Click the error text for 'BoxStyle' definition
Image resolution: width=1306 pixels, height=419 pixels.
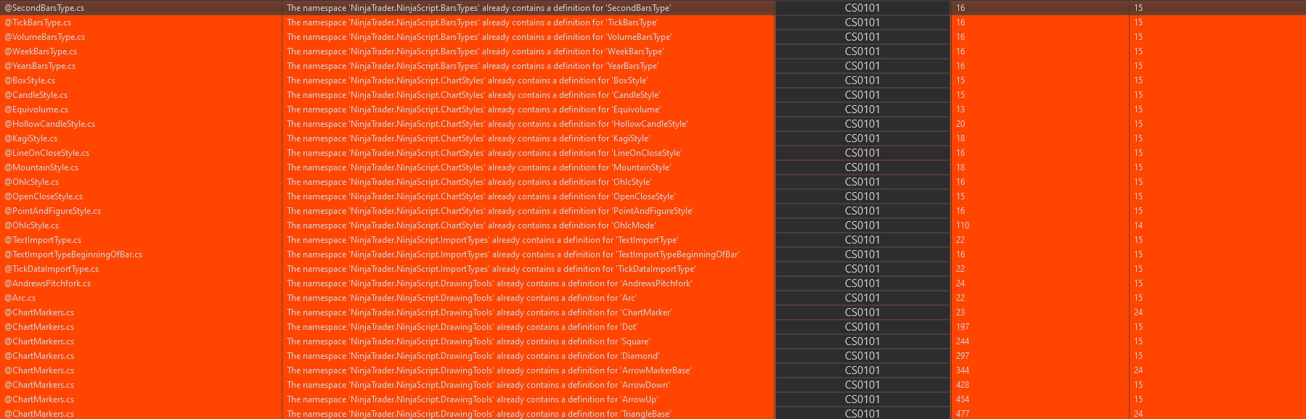[x=468, y=80]
